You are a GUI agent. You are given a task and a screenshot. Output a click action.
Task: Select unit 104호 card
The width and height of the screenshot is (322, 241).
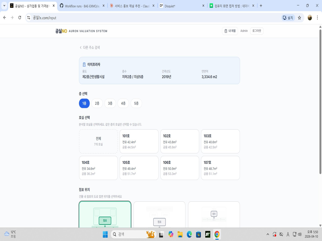coord(98,168)
